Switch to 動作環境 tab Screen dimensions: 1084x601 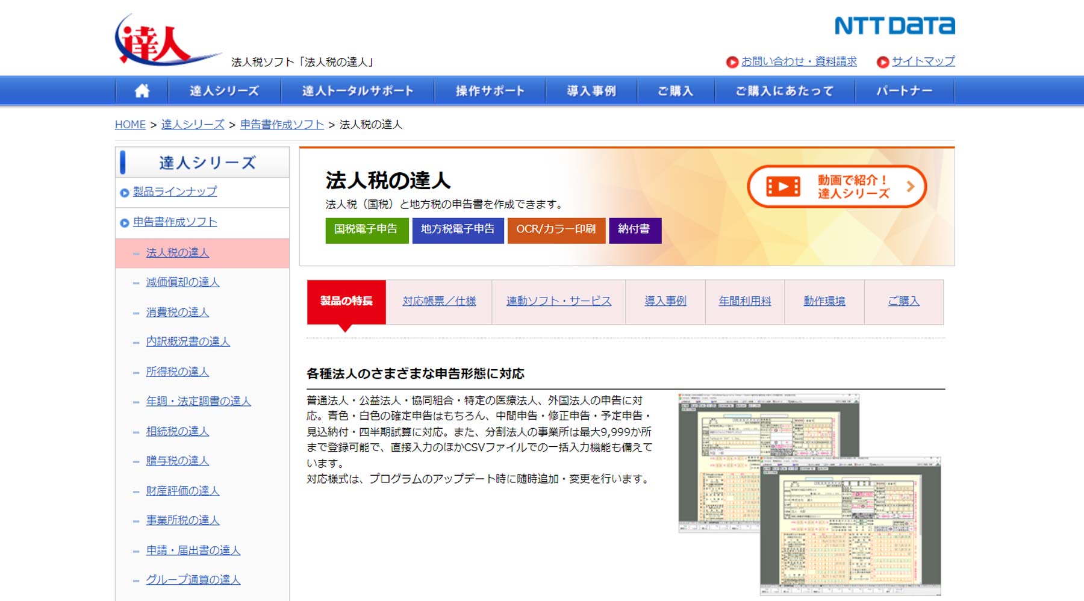pyautogui.click(x=824, y=301)
